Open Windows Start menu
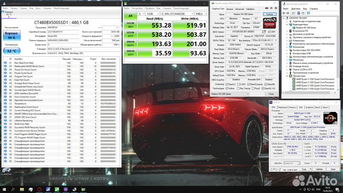This screenshot has width=343, height=193. pos(4,189)
